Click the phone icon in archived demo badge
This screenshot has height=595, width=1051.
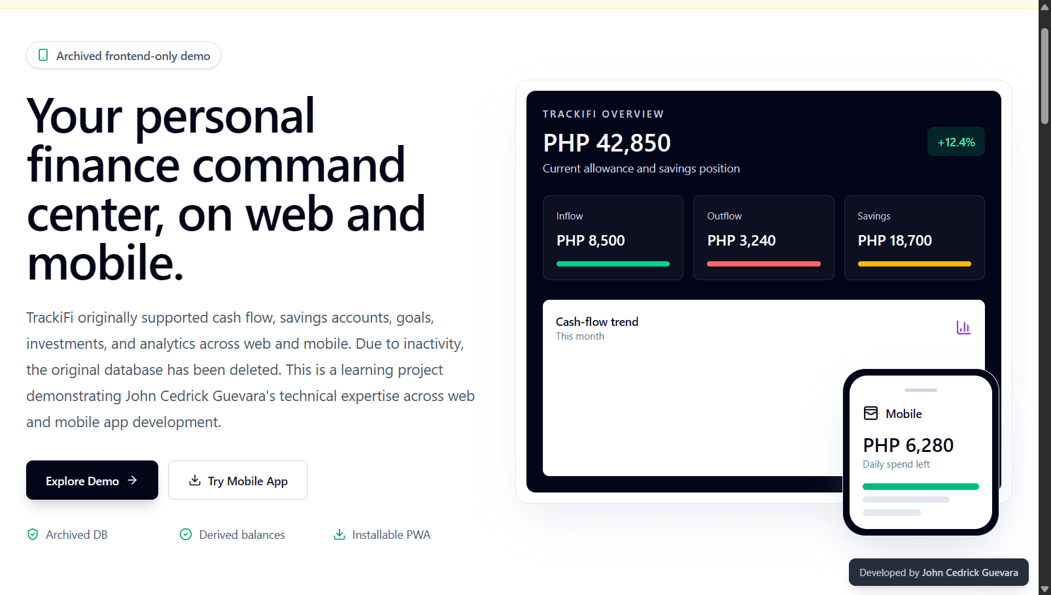coord(43,56)
